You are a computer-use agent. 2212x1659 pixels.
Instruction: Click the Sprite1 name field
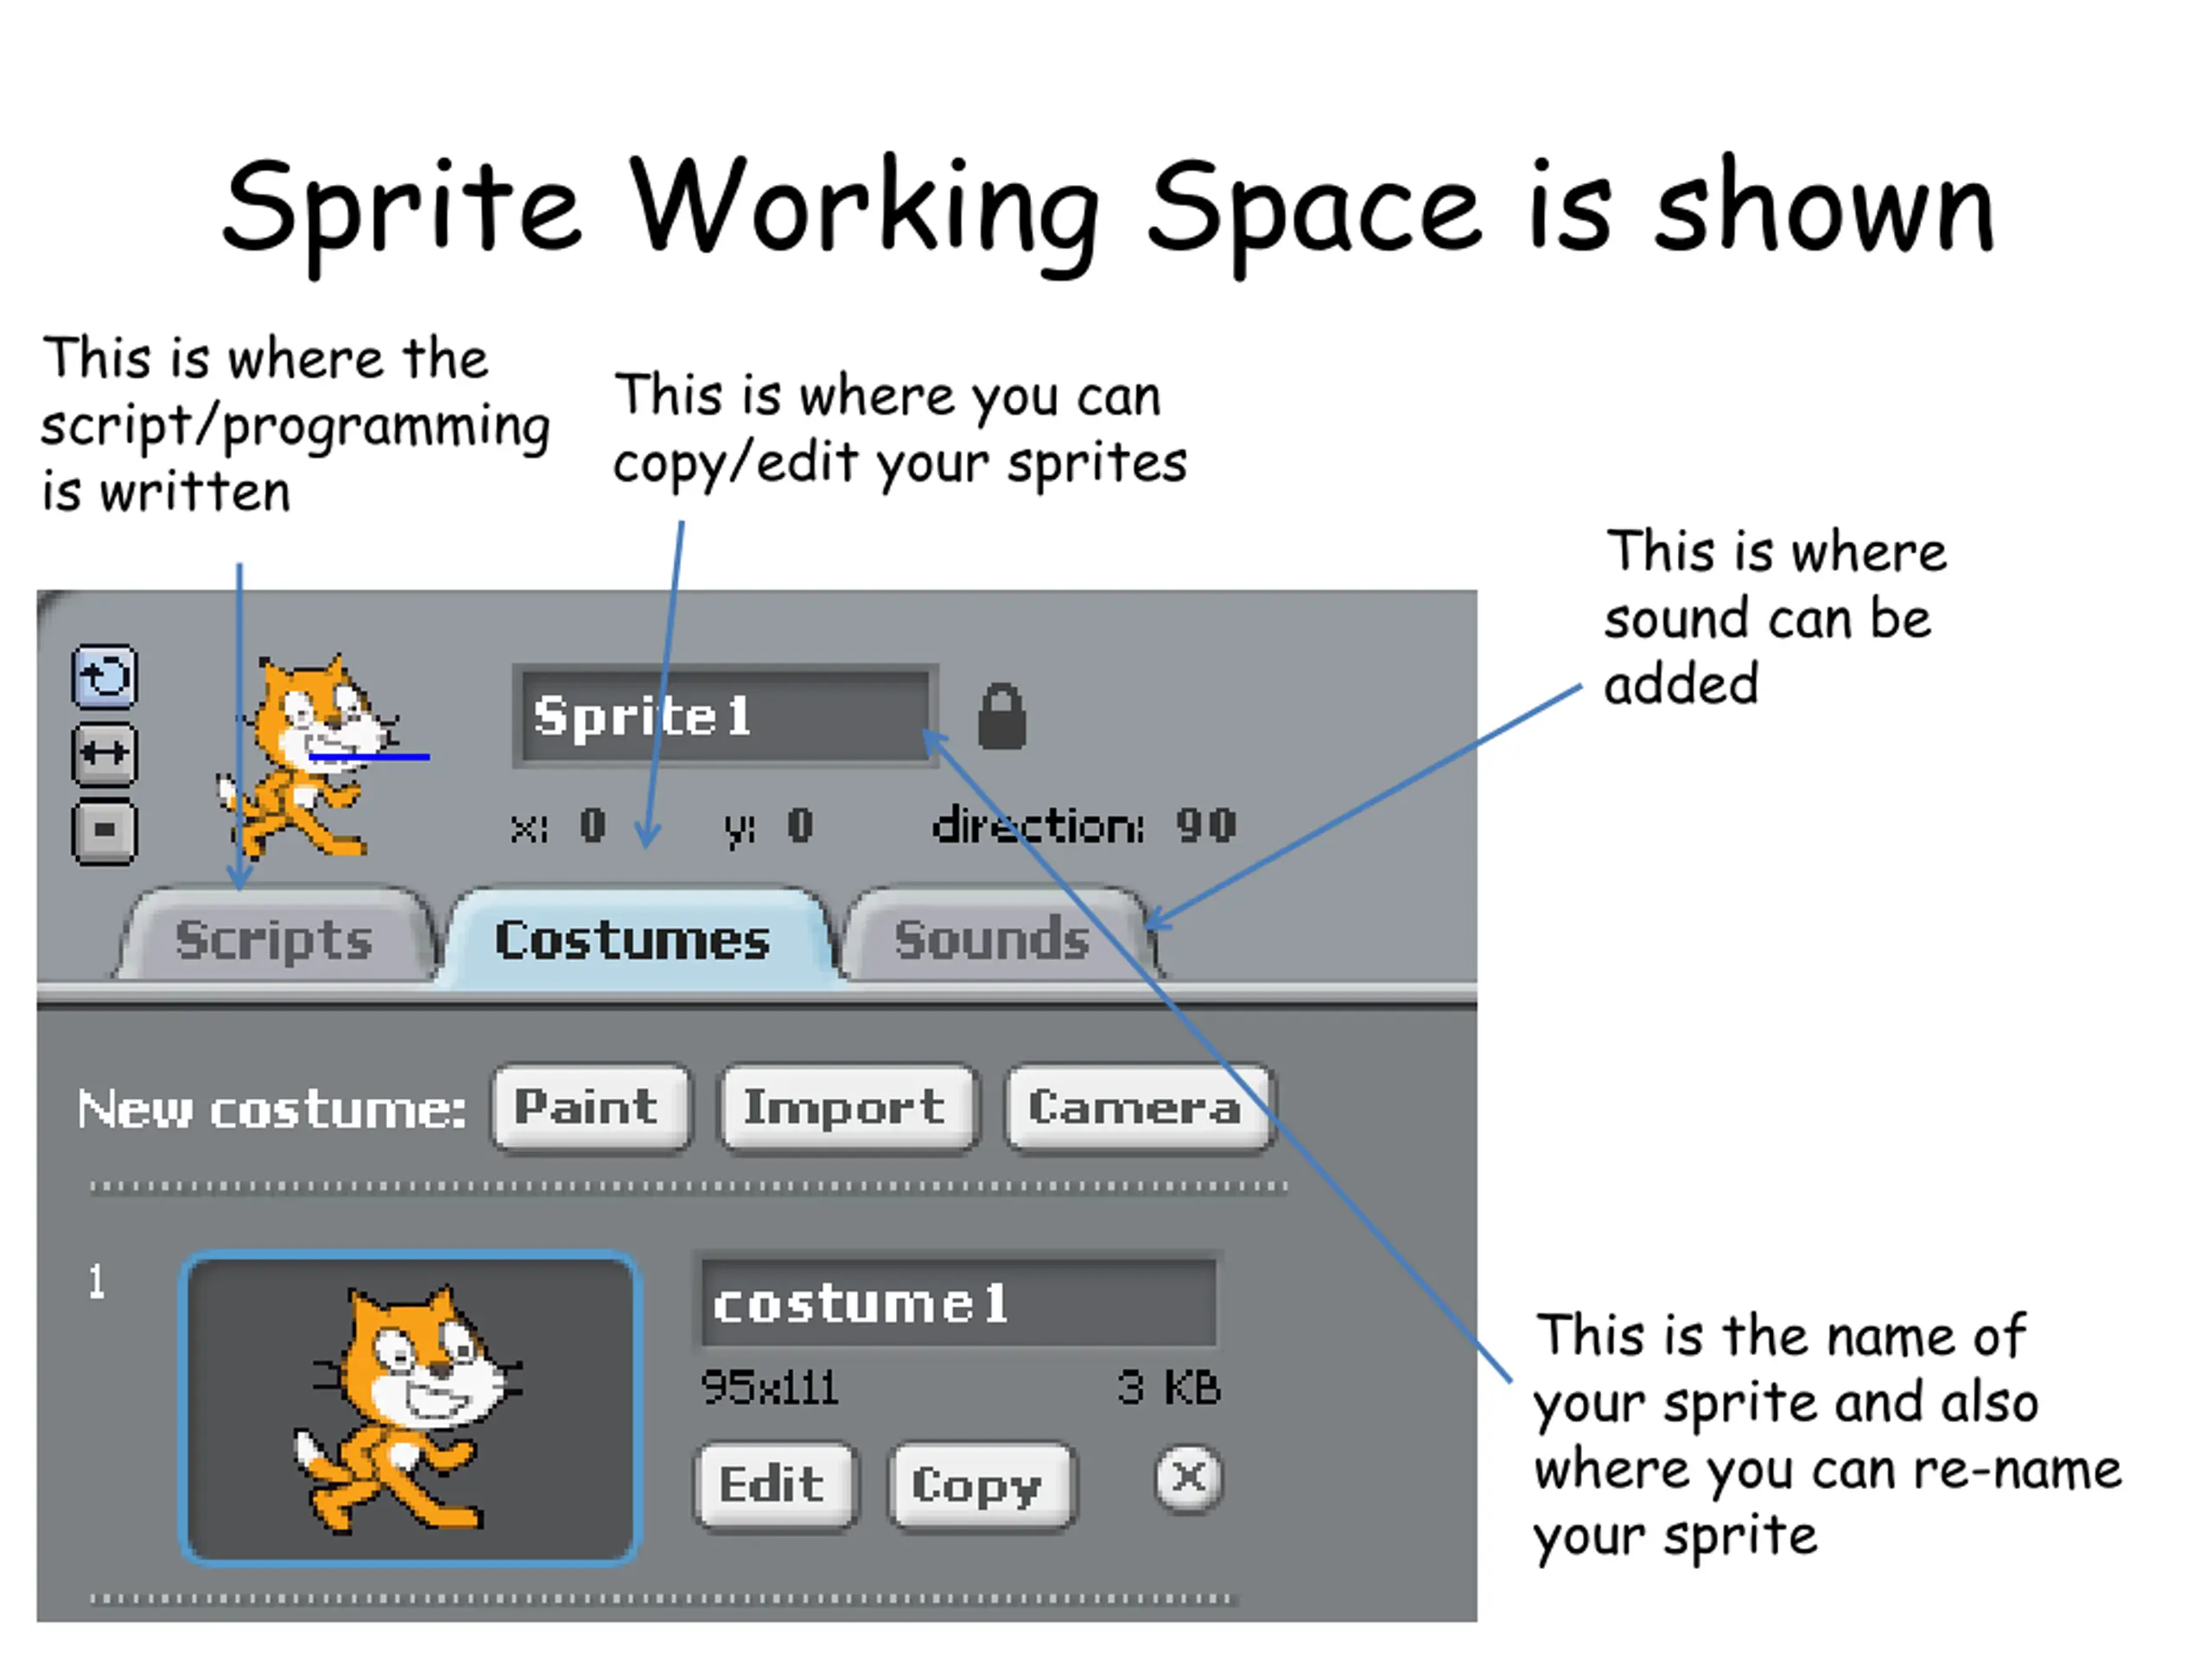tap(725, 716)
